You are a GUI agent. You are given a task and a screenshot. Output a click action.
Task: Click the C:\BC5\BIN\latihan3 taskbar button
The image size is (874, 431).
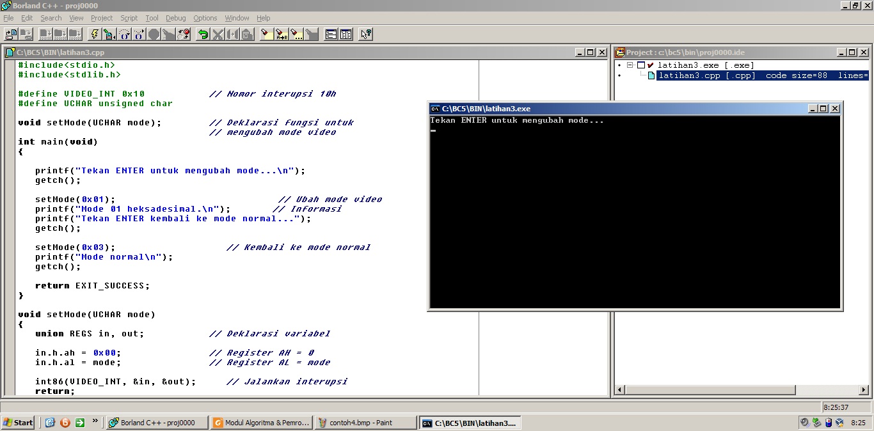[x=470, y=423]
